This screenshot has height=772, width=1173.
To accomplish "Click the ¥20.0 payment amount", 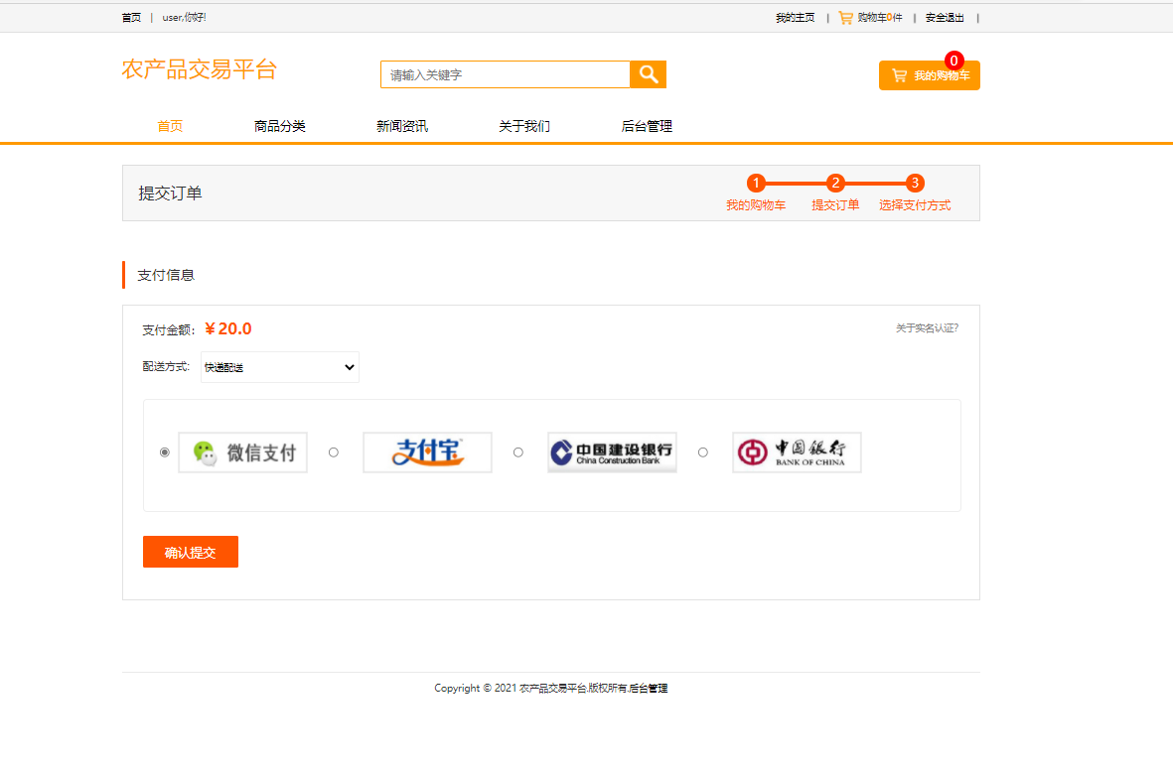I will [228, 328].
